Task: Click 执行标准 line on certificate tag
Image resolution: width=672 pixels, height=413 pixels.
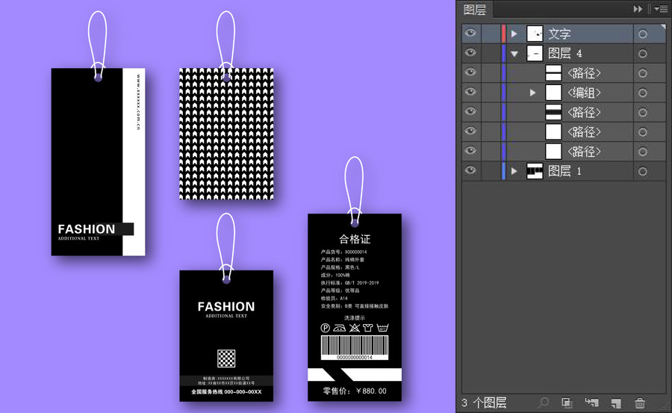Action: click(349, 283)
